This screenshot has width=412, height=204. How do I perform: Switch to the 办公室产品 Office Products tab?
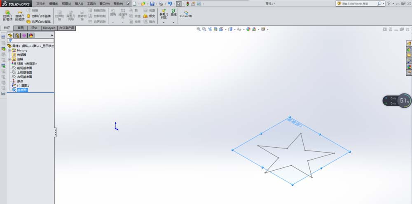[x=67, y=28]
